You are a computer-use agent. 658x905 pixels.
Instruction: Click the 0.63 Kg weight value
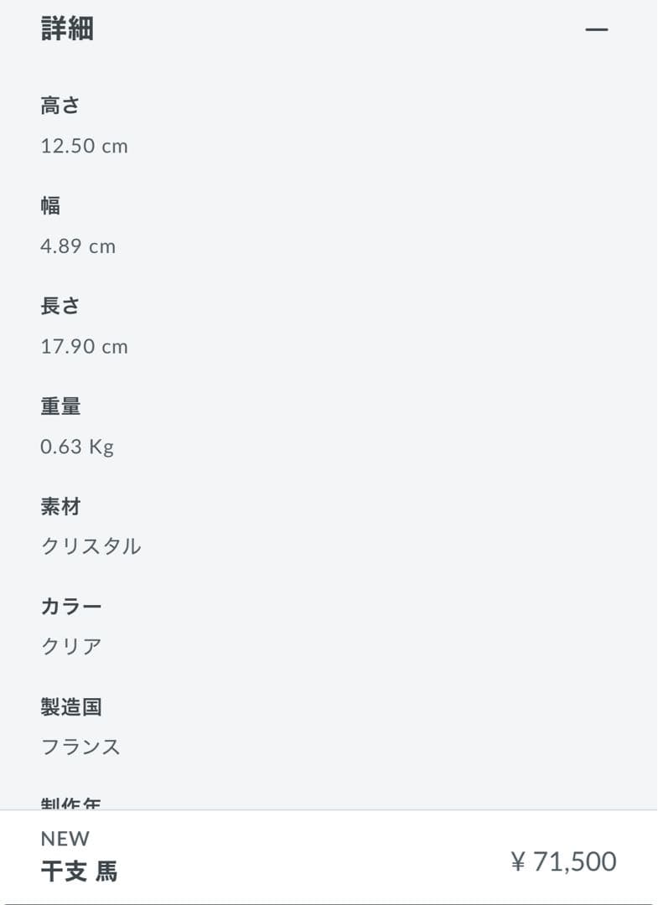77,447
